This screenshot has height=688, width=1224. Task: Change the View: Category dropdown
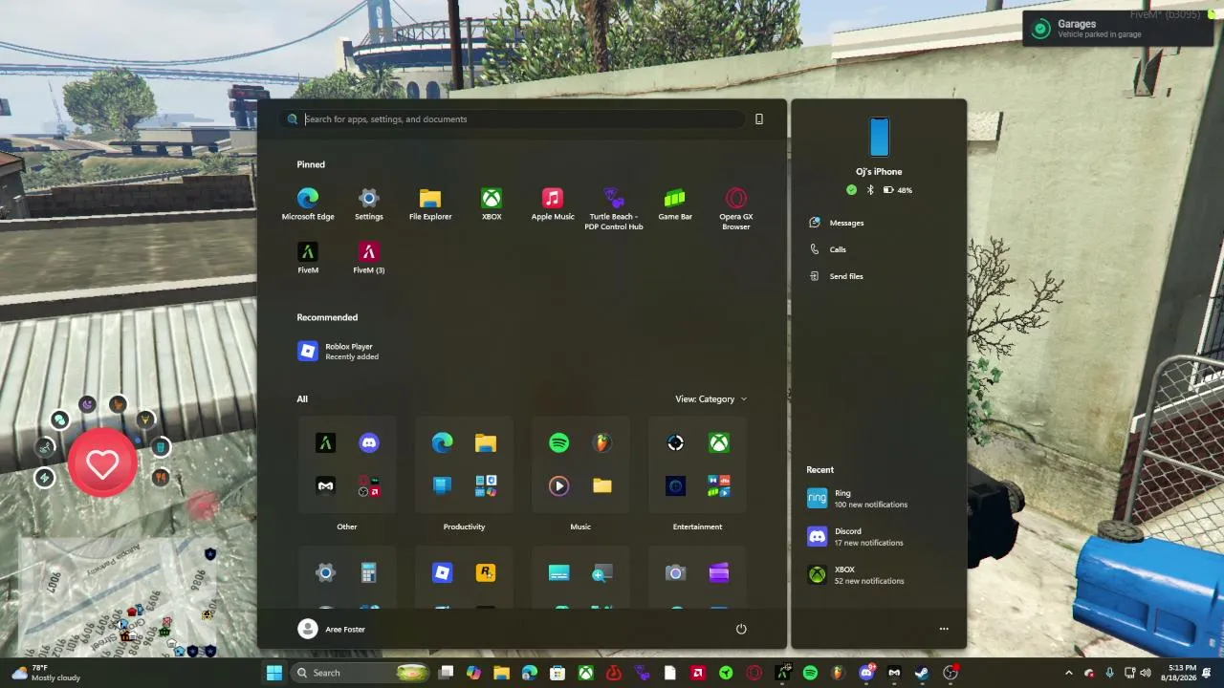pyautogui.click(x=711, y=399)
